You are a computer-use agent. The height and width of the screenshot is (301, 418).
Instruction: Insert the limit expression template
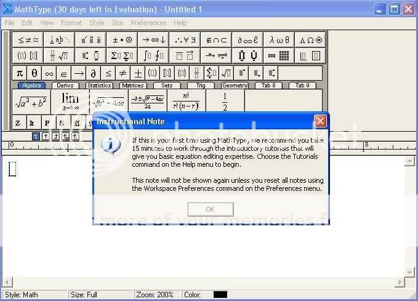[x=70, y=102]
